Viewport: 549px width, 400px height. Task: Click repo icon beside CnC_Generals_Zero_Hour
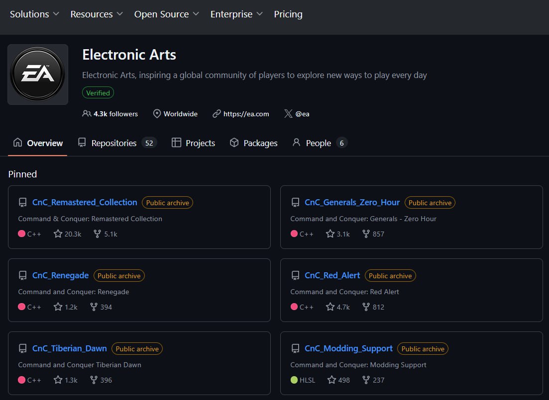(x=295, y=202)
